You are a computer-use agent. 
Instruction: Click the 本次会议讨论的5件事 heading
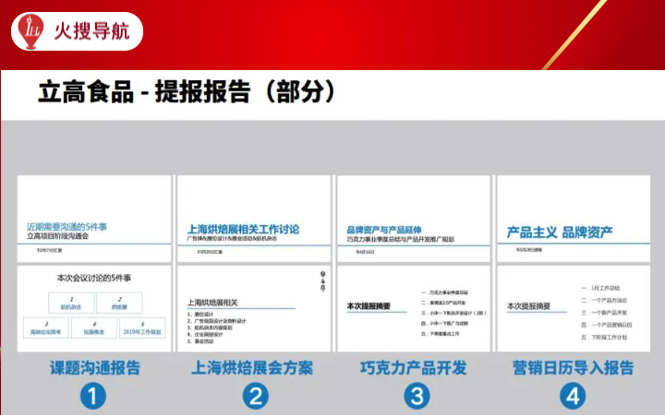point(94,279)
